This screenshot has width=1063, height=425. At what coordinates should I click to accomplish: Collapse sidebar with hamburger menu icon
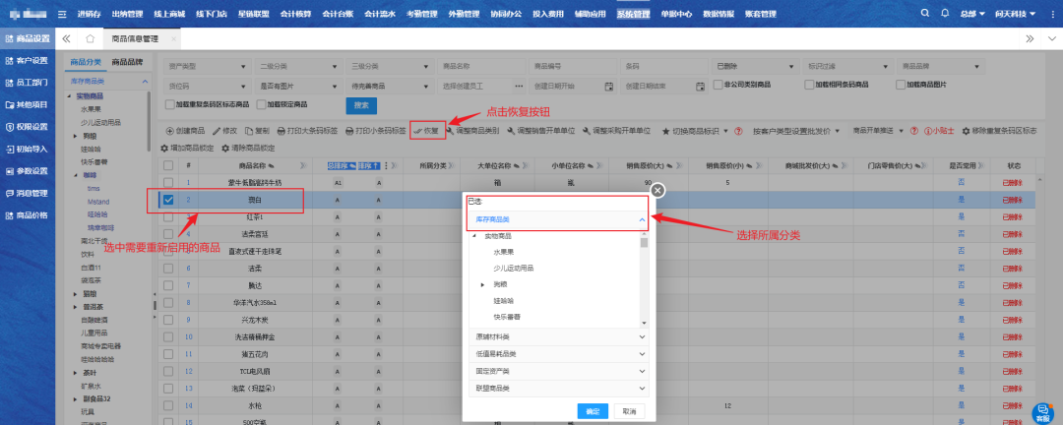pyautogui.click(x=63, y=14)
